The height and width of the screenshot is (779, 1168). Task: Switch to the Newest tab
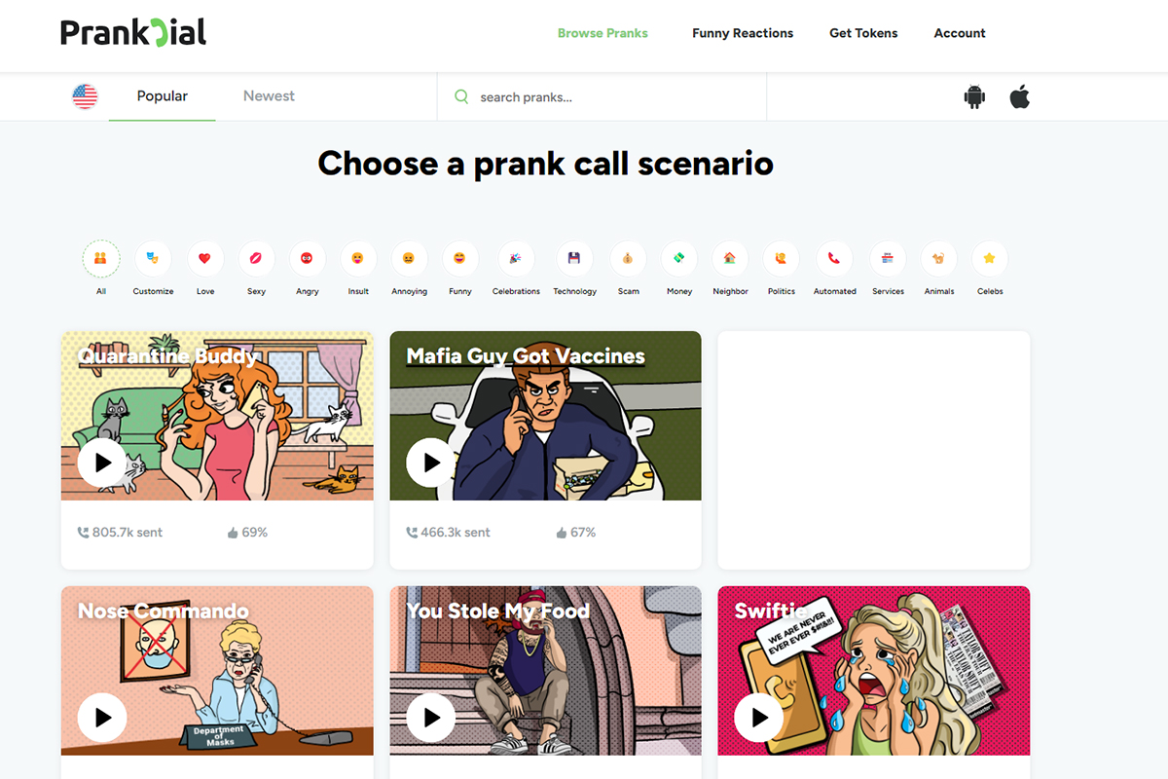pyautogui.click(x=269, y=96)
